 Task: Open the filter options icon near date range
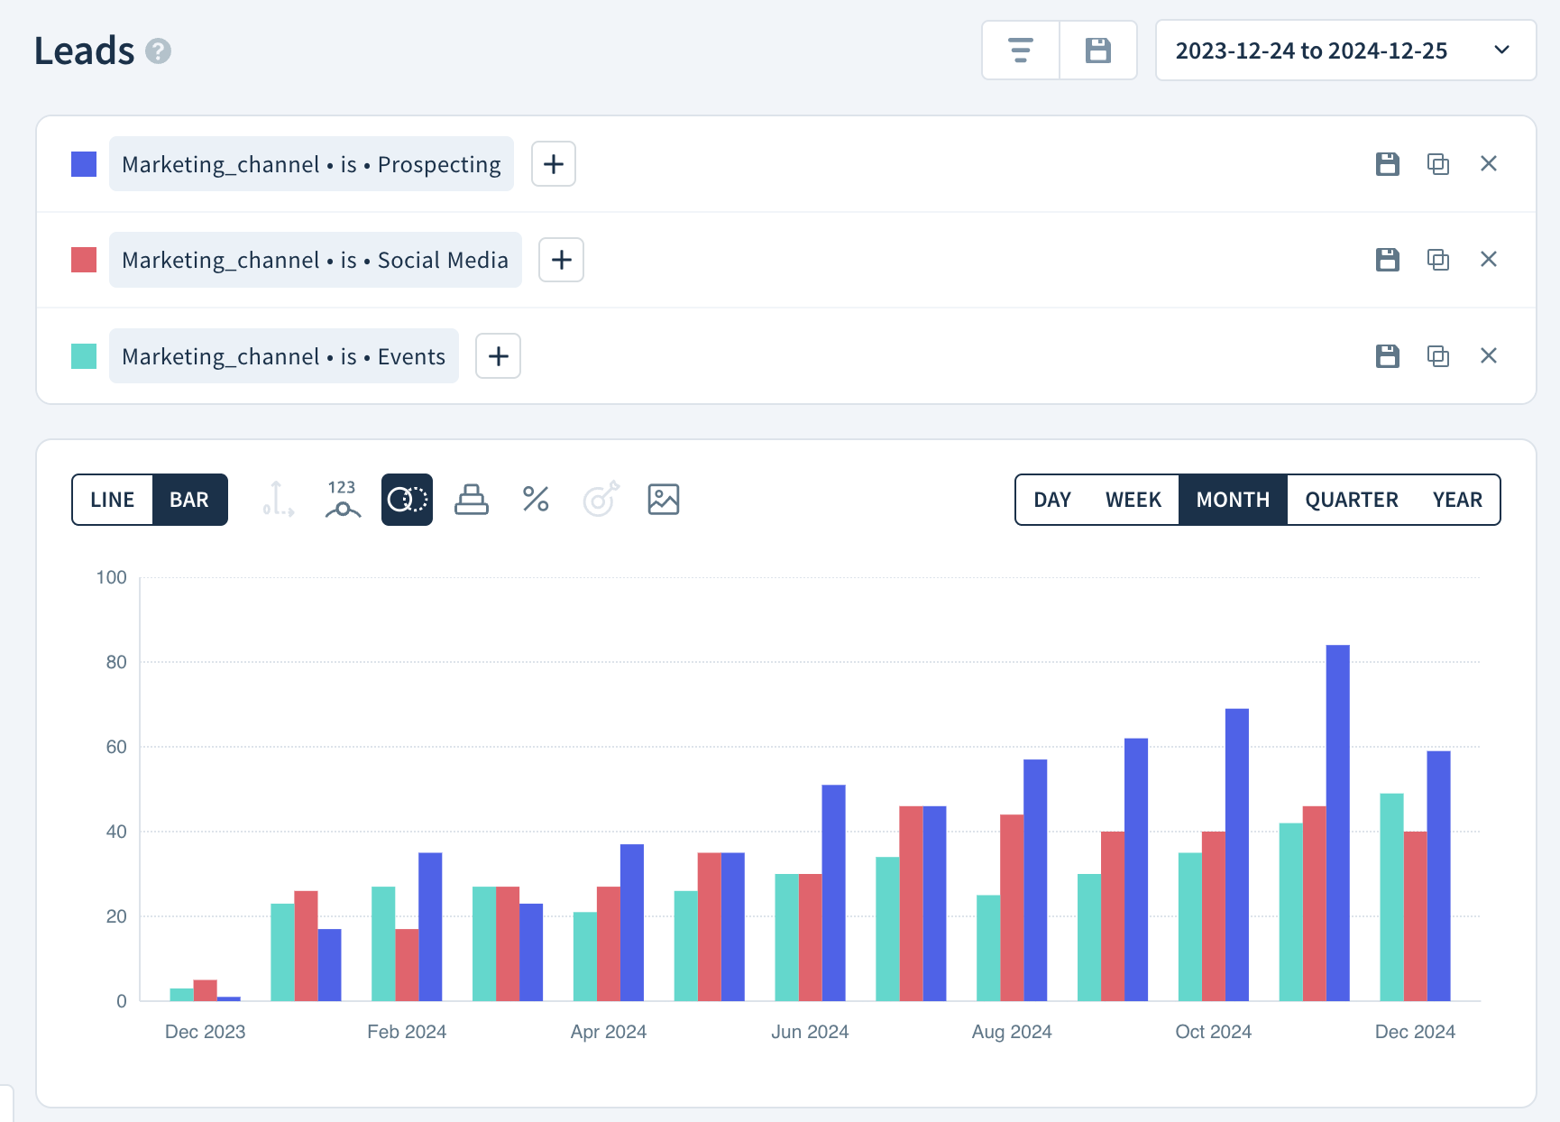(1020, 51)
